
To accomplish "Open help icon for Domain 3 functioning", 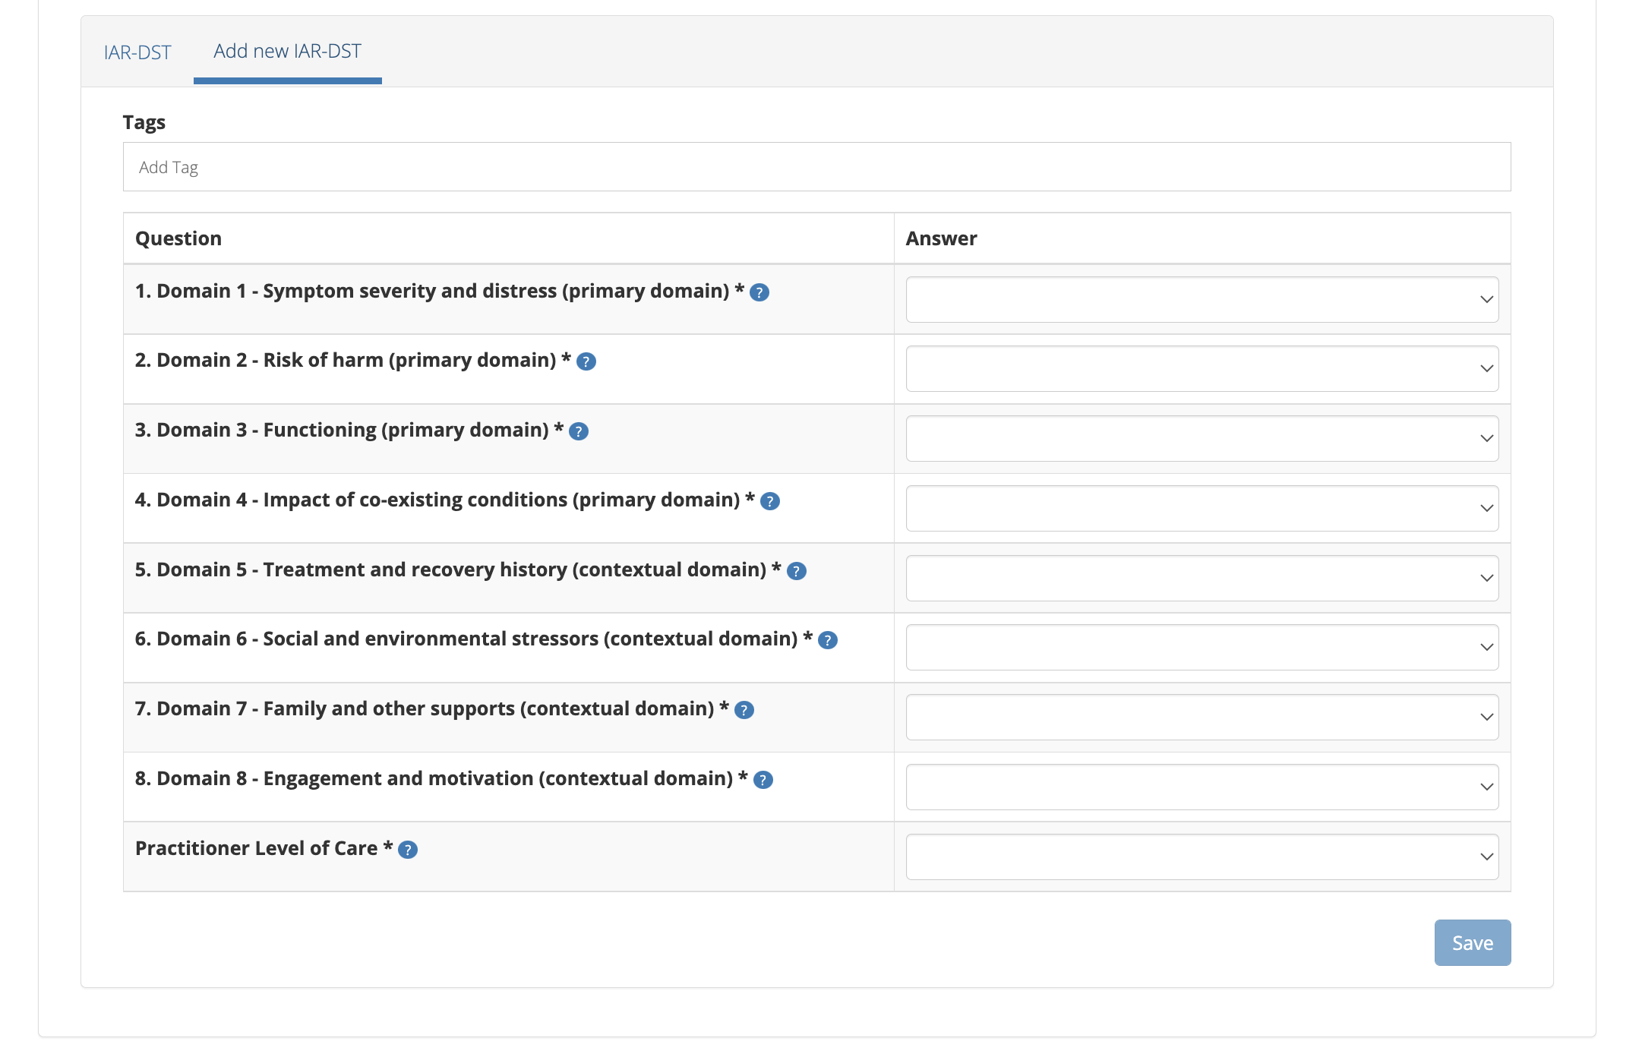I will pyautogui.click(x=579, y=431).
